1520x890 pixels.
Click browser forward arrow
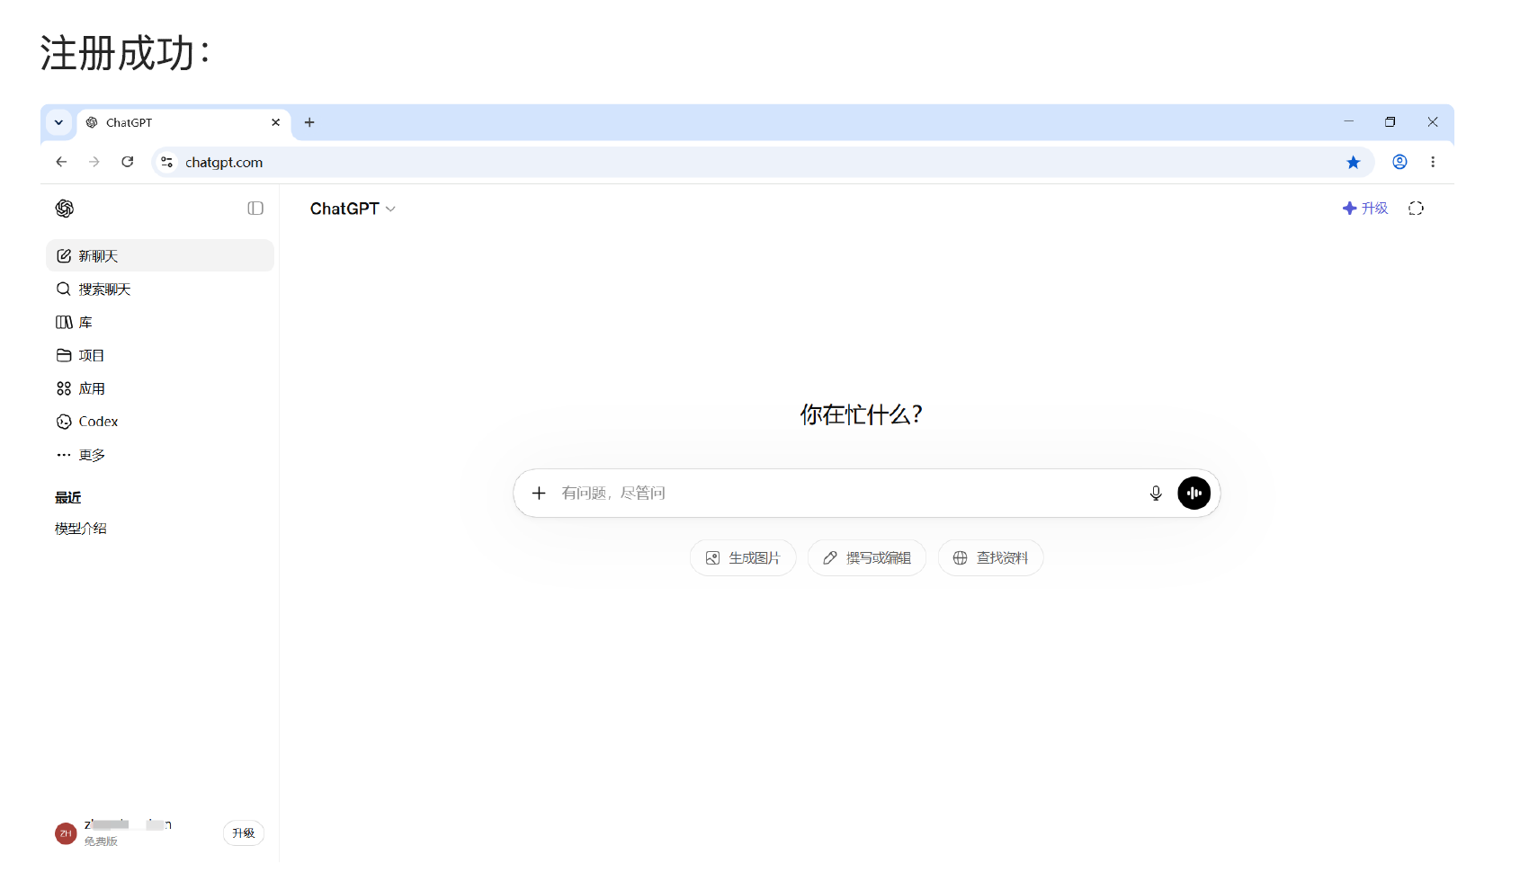(x=94, y=162)
